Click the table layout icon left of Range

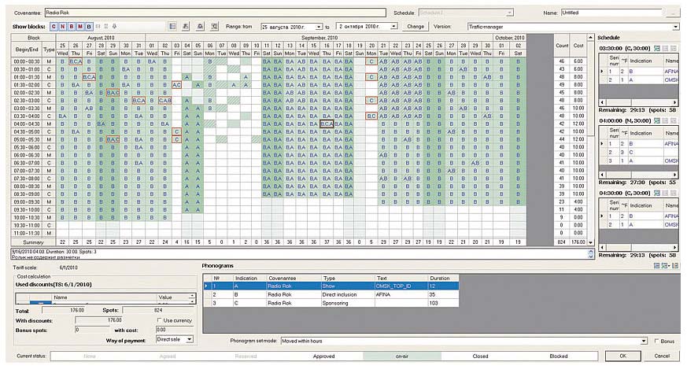pos(172,27)
